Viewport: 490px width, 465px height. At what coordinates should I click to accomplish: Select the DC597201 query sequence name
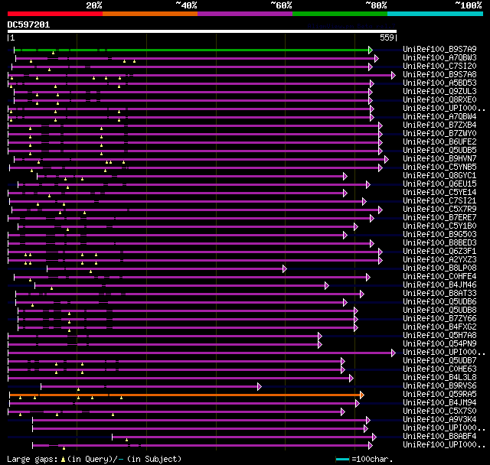point(28,24)
